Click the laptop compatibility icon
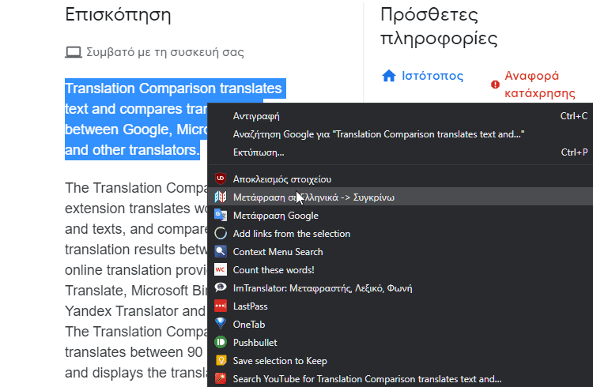593x387 pixels. [74, 52]
